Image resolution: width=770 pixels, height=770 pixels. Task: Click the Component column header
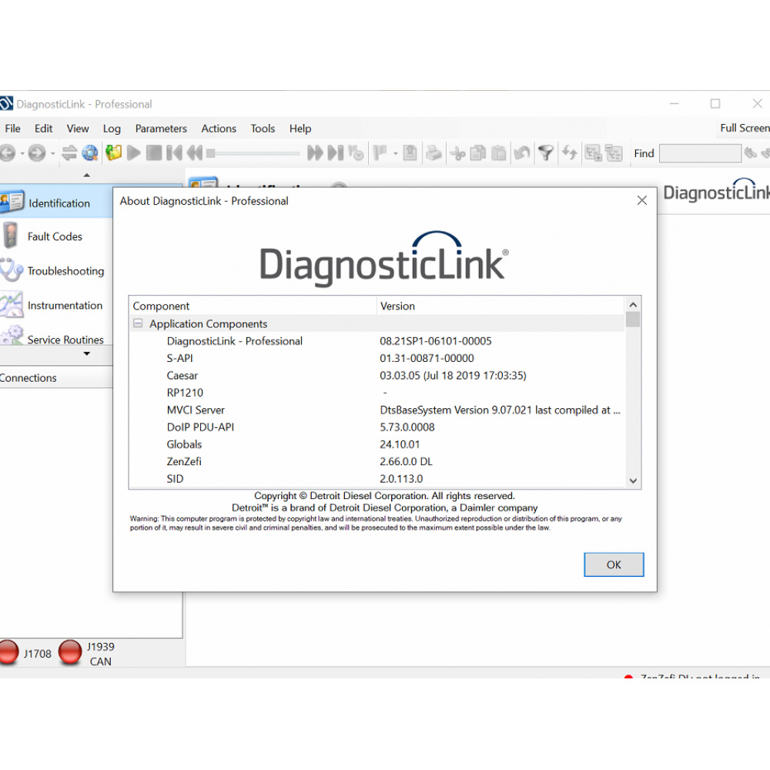point(253,306)
